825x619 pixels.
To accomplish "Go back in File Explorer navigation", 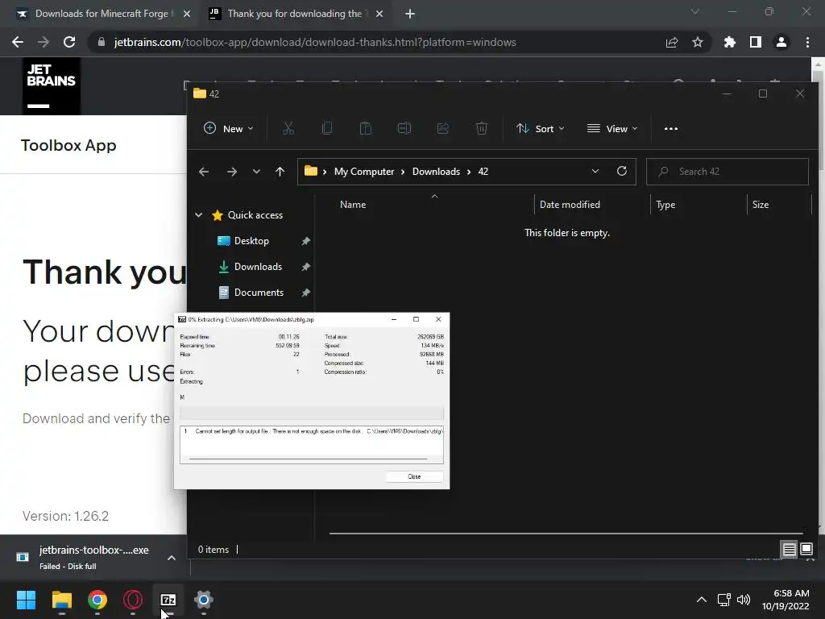I will coord(204,172).
